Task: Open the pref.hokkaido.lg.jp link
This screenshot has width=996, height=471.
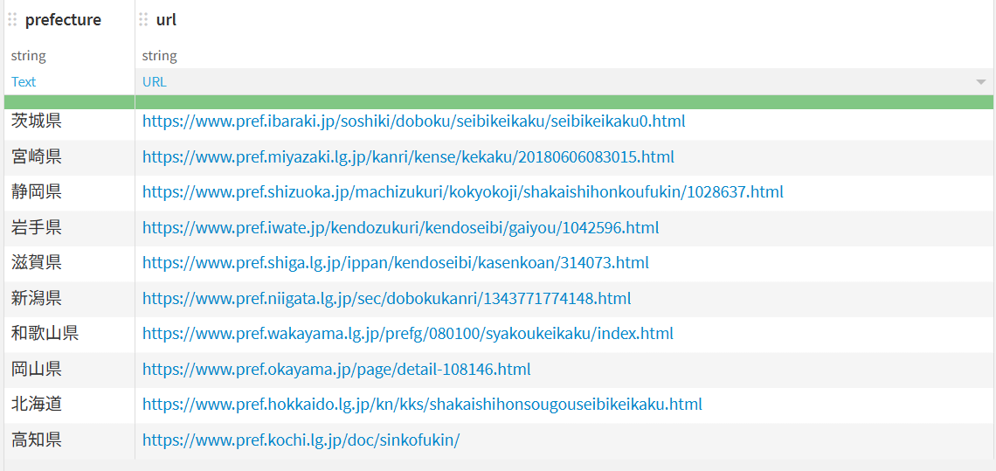Action: point(422,405)
